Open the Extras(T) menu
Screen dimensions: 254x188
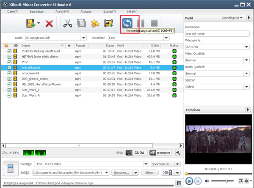click(110, 11)
